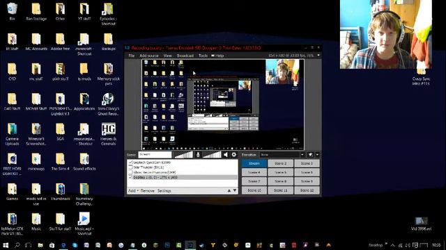Switch to Scene 2
This screenshot has width=446, height=250.
click(x=280, y=163)
